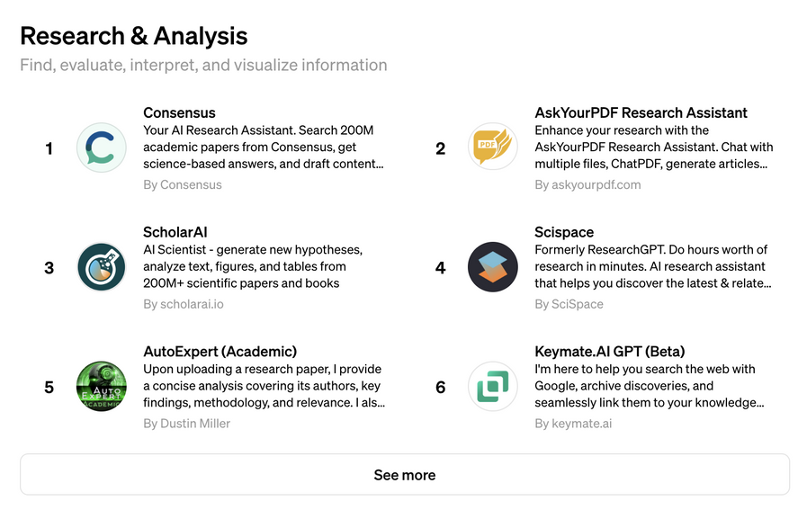This screenshot has width=807, height=510.
Task: Click the By keymate.ai author text
Action: (573, 424)
